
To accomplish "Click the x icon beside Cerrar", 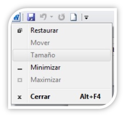I will 20,97.
